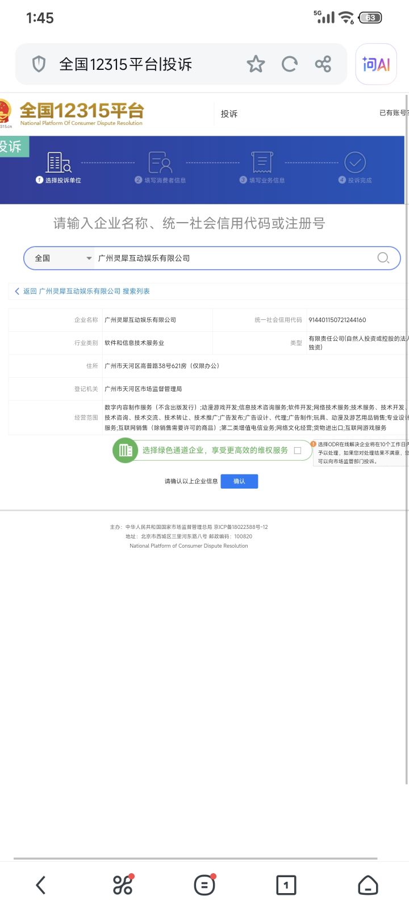Bookmark page with the star icon

pyautogui.click(x=256, y=64)
